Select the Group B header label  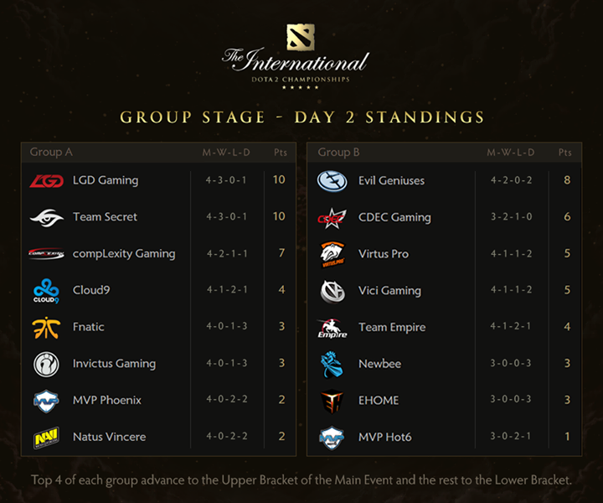pyautogui.click(x=339, y=153)
